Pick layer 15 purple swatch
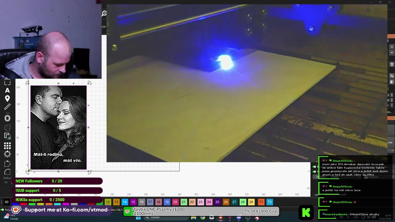Image resolution: width=395 pixels, height=222 pixels. [133, 202]
